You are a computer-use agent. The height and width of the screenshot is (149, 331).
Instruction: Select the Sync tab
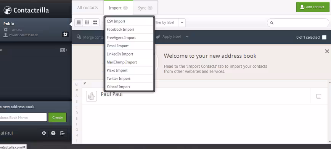145,8
